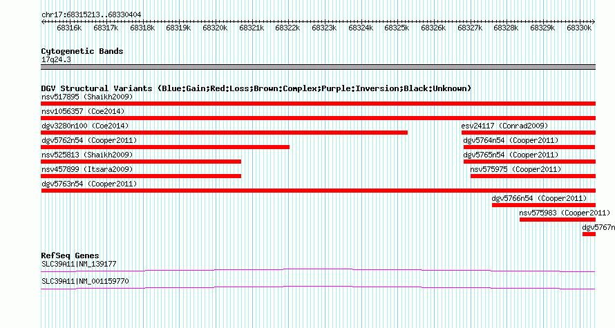Click the 68328k ruler tick label

[506, 28]
